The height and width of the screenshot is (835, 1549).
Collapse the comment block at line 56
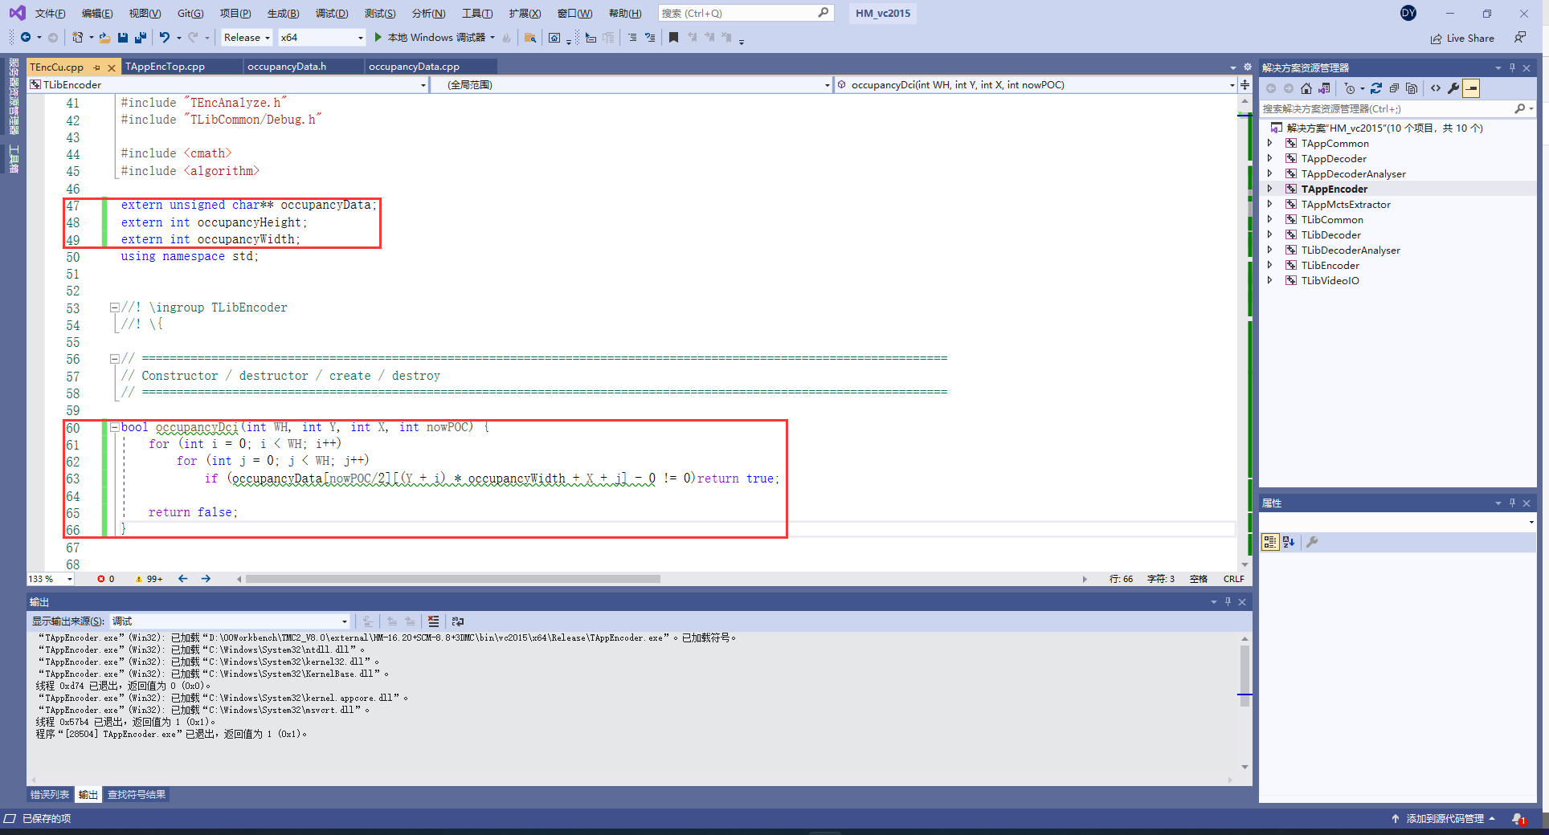click(x=114, y=359)
